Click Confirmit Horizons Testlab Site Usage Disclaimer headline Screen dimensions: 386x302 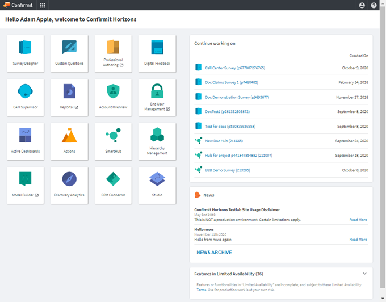coord(237,209)
